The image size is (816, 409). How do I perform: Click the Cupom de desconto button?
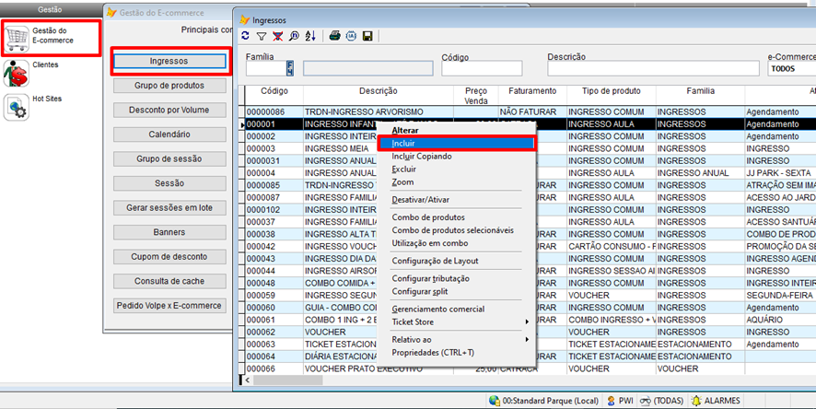(169, 256)
